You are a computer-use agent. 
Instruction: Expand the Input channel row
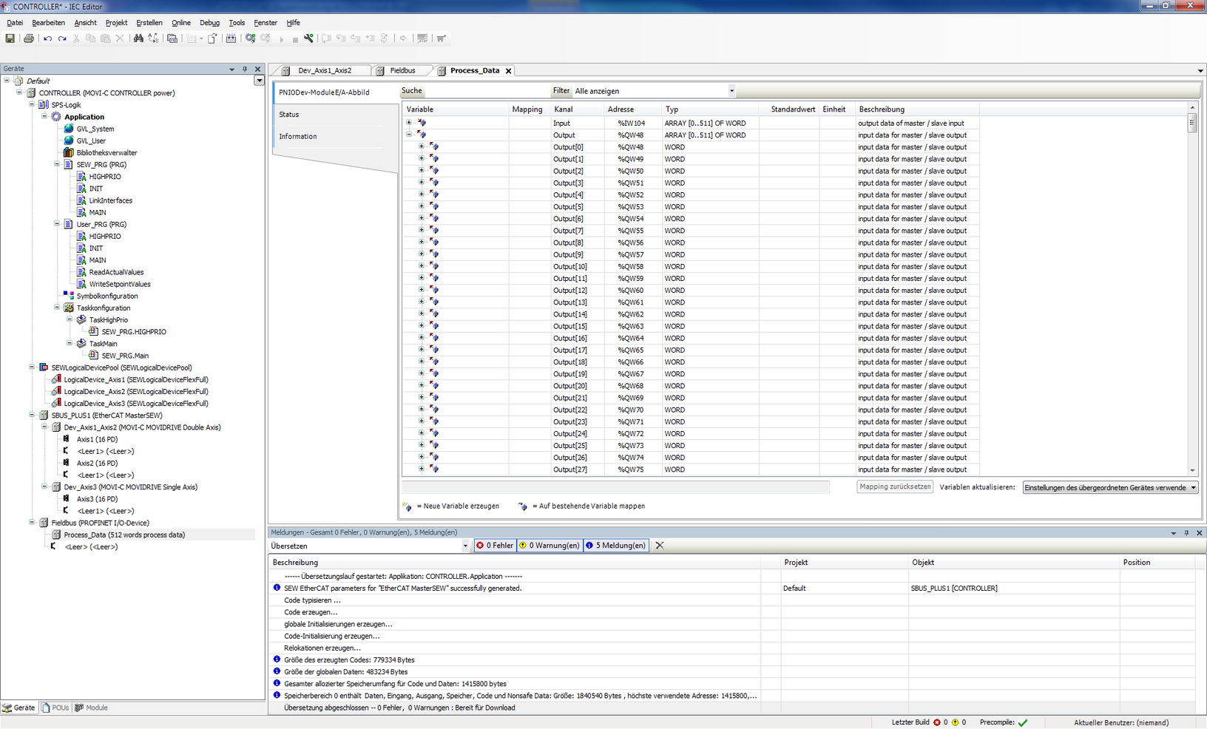pos(409,123)
